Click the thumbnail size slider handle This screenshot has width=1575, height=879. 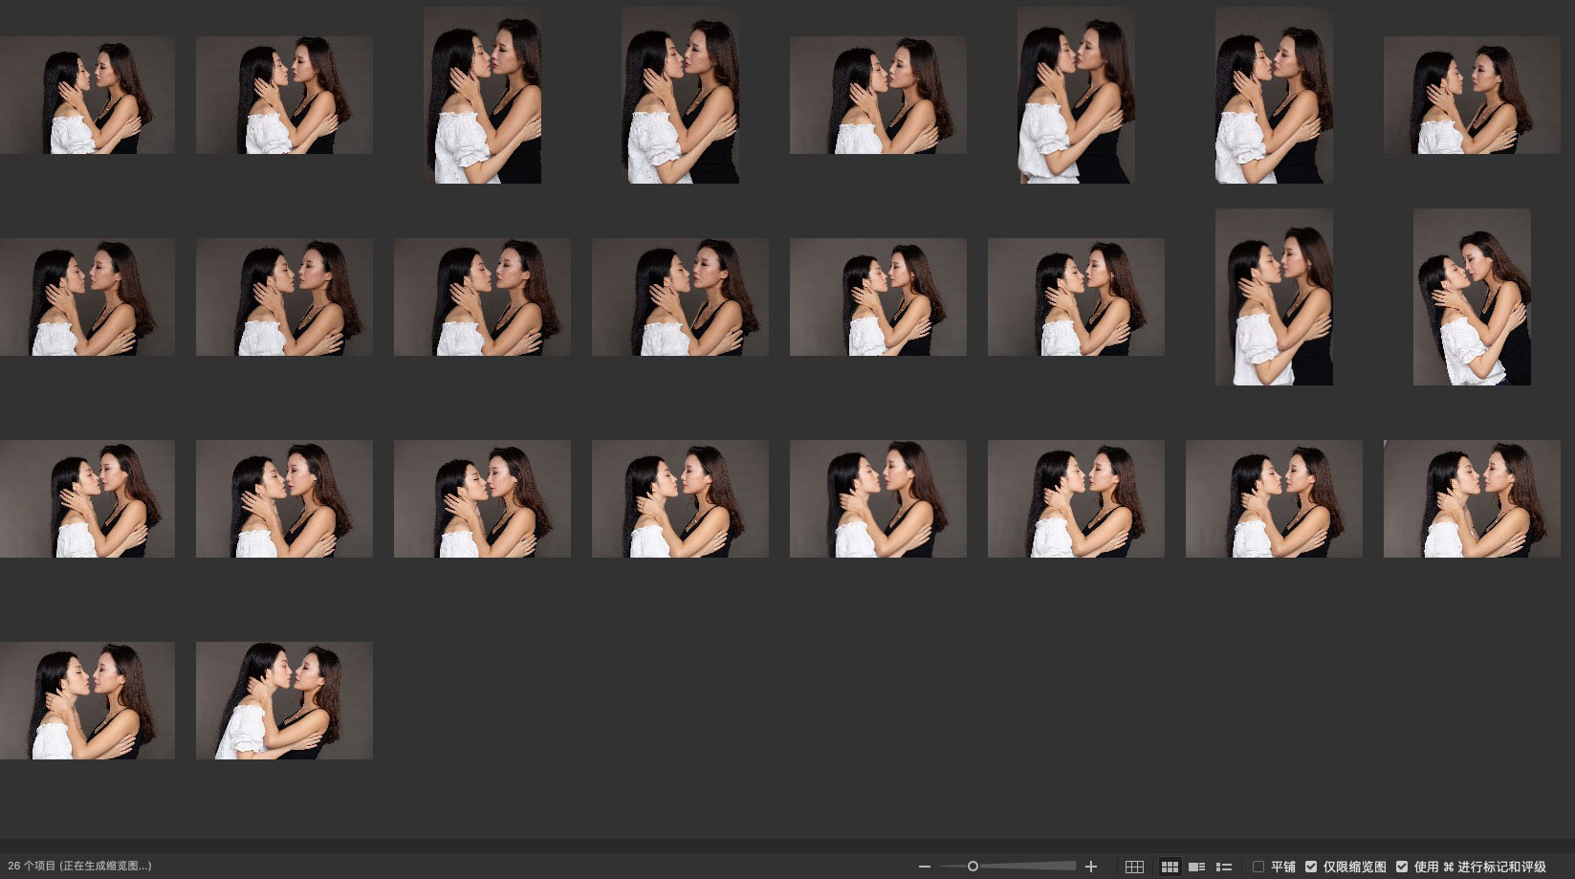click(x=973, y=867)
